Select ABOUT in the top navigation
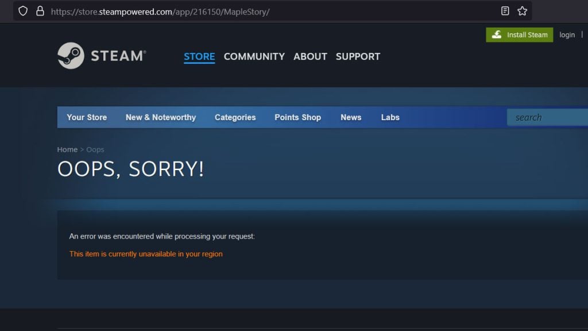The height and width of the screenshot is (331, 588). coord(310,56)
